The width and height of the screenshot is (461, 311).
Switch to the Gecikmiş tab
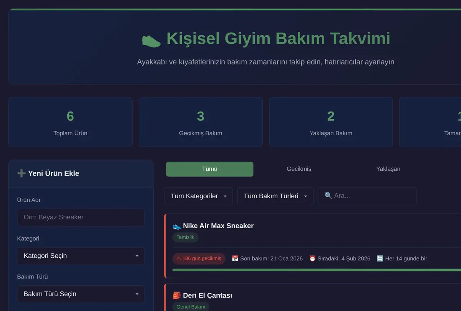tap(299, 169)
